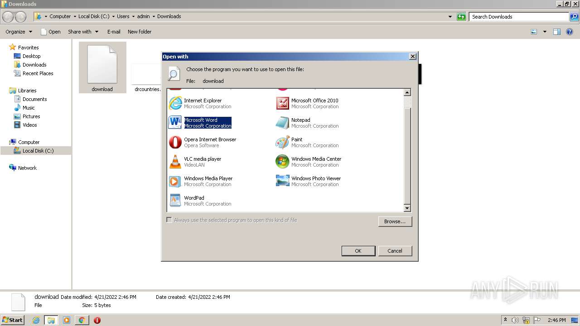The image size is (580, 326).
Task: Click scroll-up arrow of program list
Action: click(x=407, y=92)
